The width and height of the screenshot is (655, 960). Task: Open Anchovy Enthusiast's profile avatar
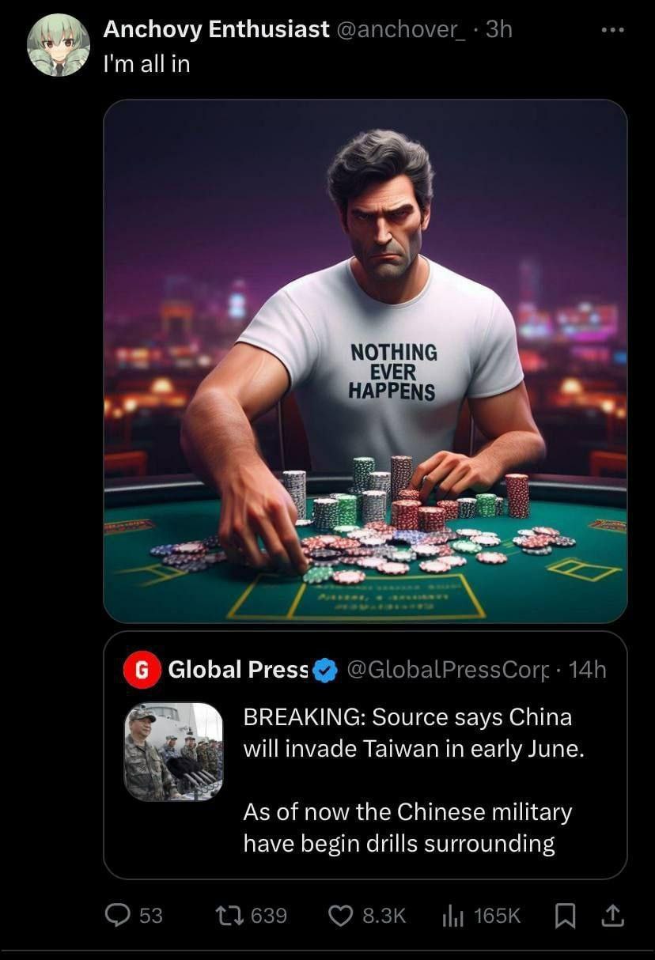[x=59, y=45]
